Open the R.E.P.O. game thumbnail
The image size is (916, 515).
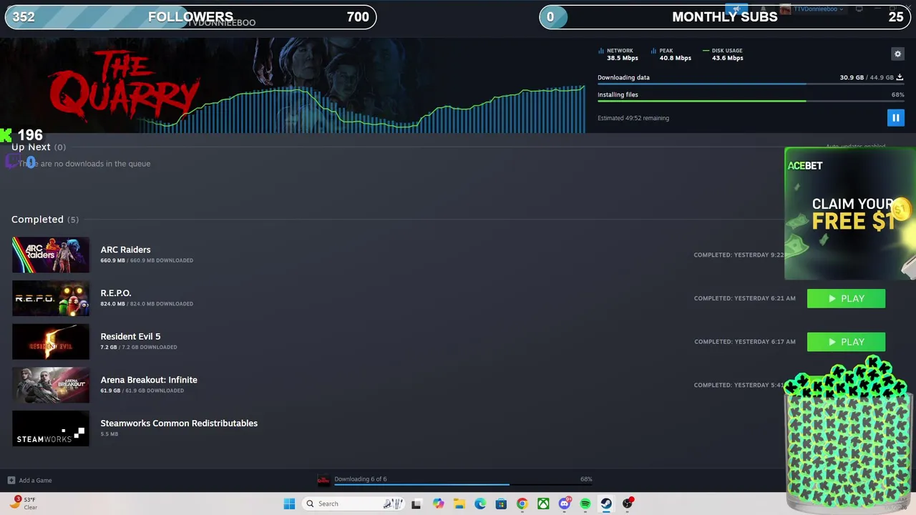[x=51, y=298]
